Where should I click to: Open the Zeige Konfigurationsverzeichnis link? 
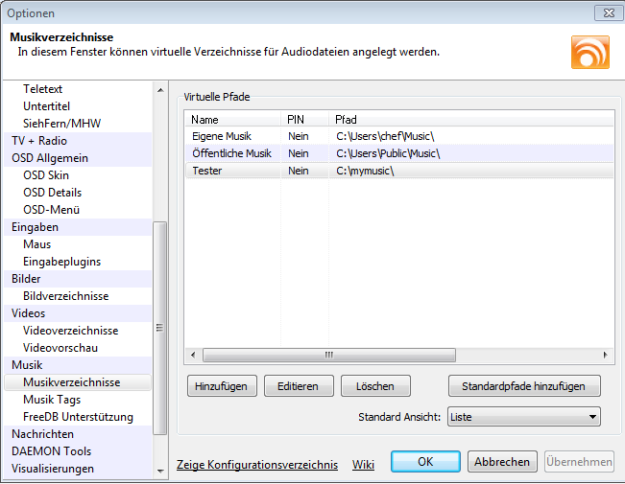point(257,465)
